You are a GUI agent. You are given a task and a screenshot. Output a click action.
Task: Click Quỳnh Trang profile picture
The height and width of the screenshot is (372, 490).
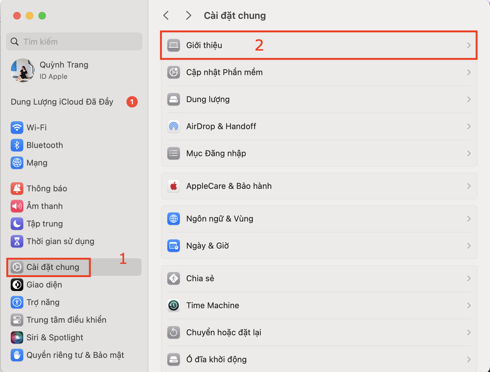(x=23, y=70)
